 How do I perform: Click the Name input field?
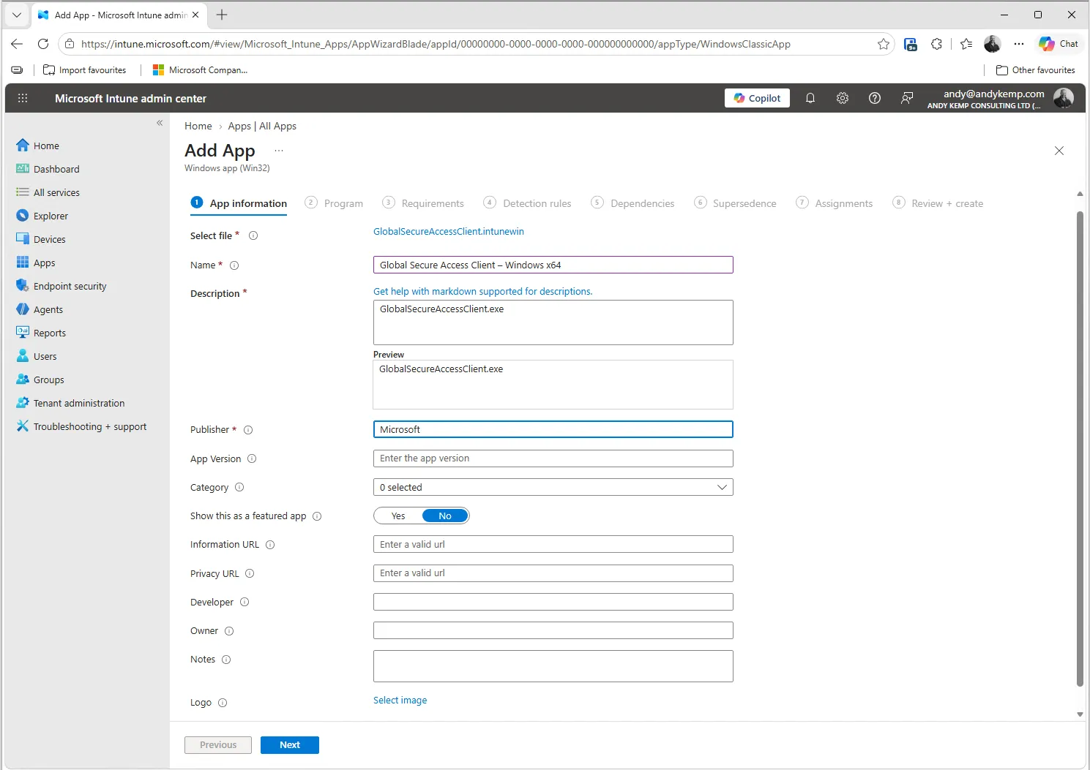[x=553, y=265]
